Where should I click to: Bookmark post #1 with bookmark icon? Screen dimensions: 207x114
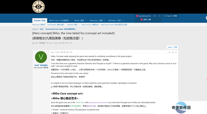(173, 52)
